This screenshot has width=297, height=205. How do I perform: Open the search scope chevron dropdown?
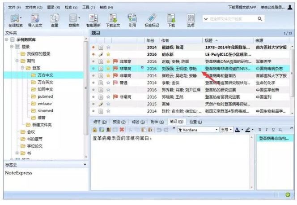click(x=206, y=19)
